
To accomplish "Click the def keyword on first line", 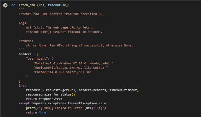I will click(x=14, y=5).
